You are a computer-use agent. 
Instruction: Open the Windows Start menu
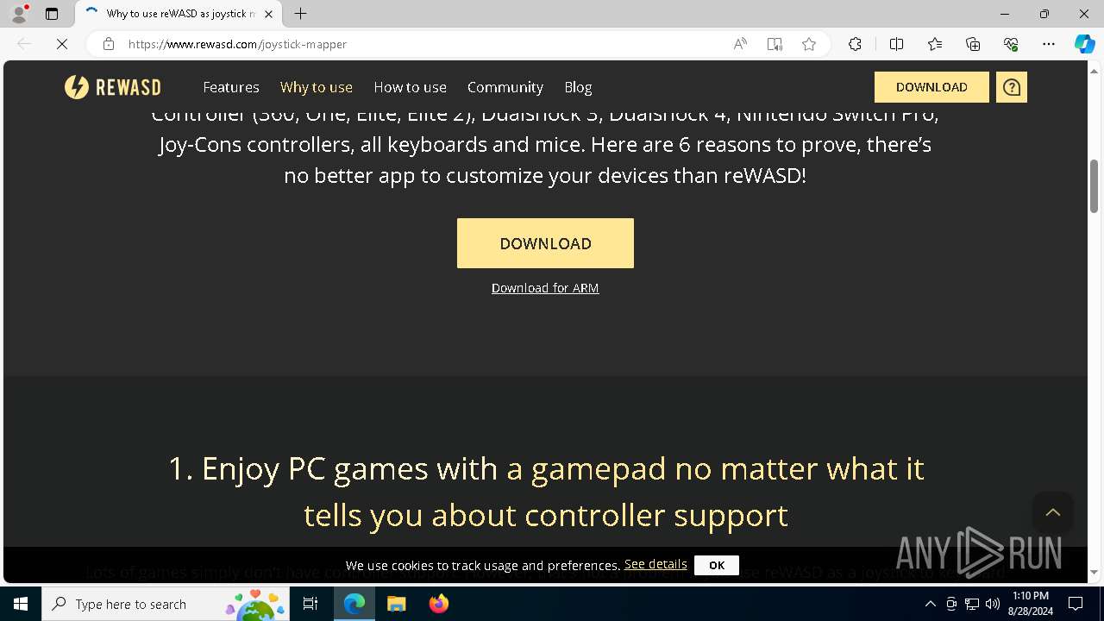click(x=21, y=604)
